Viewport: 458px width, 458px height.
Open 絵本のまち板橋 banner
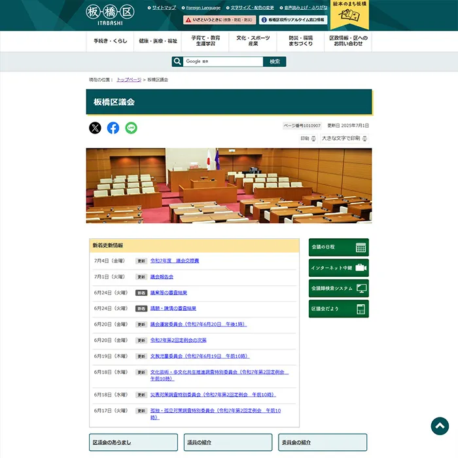[x=349, y=14]
